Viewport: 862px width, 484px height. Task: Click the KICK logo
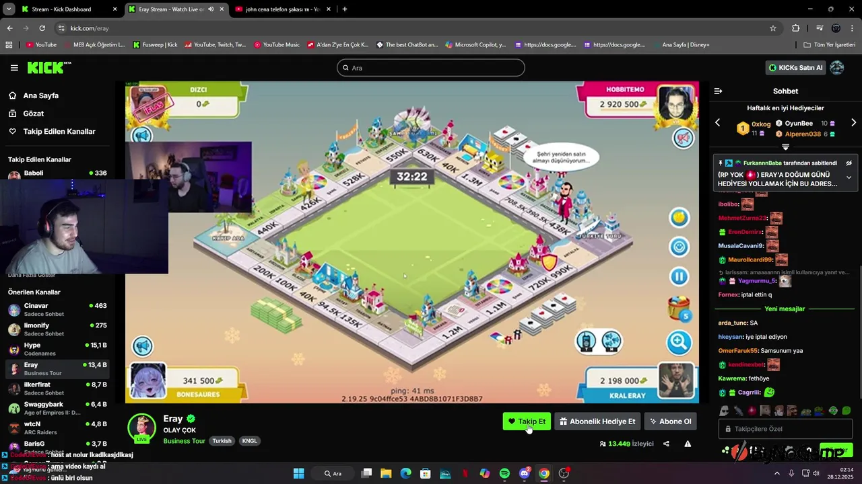[48, 67]
